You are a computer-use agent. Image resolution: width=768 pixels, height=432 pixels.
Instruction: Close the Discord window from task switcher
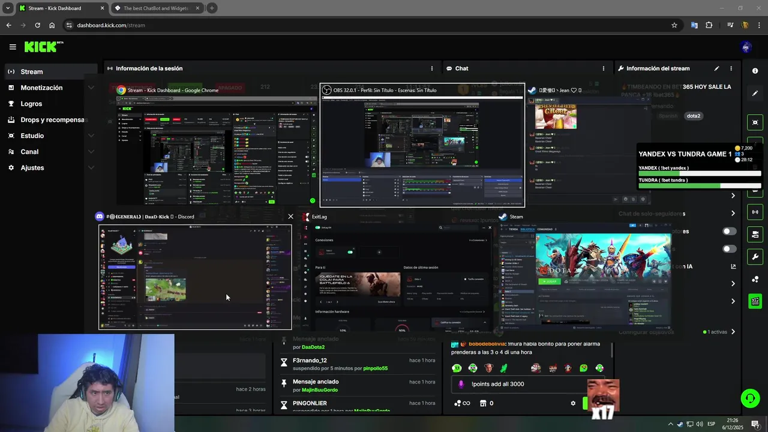(290, 217)
